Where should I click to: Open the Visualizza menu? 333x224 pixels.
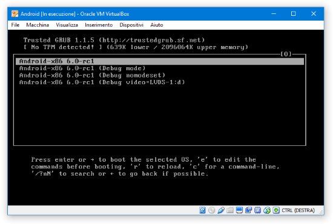click(67, 25)
